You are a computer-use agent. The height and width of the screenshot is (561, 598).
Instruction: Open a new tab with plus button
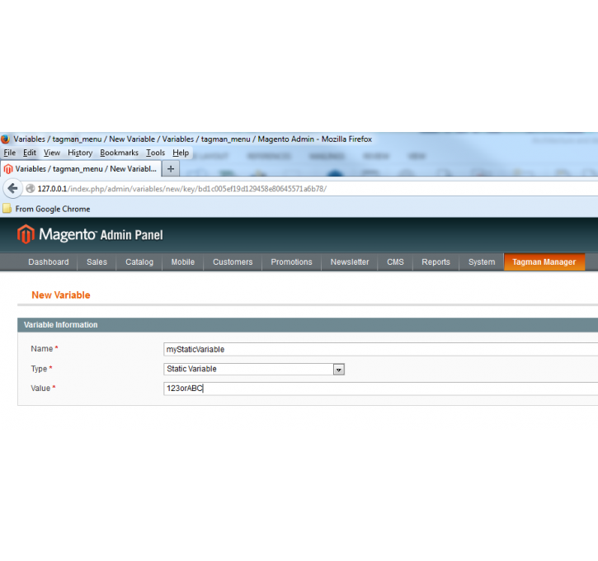click(171, 169)
